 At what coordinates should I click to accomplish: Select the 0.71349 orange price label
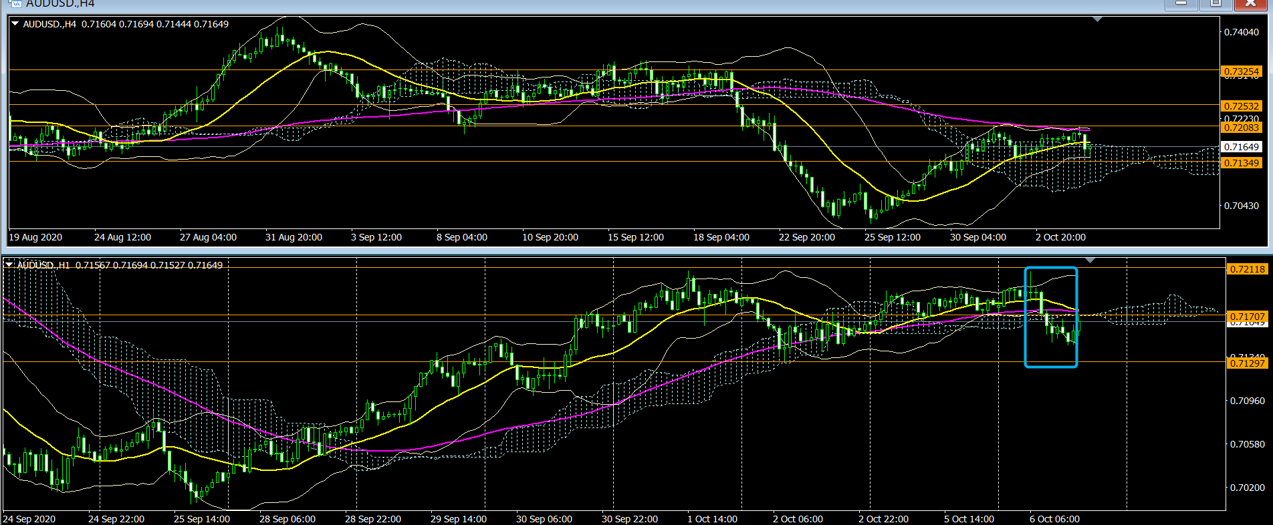(x=1242, y=163)
